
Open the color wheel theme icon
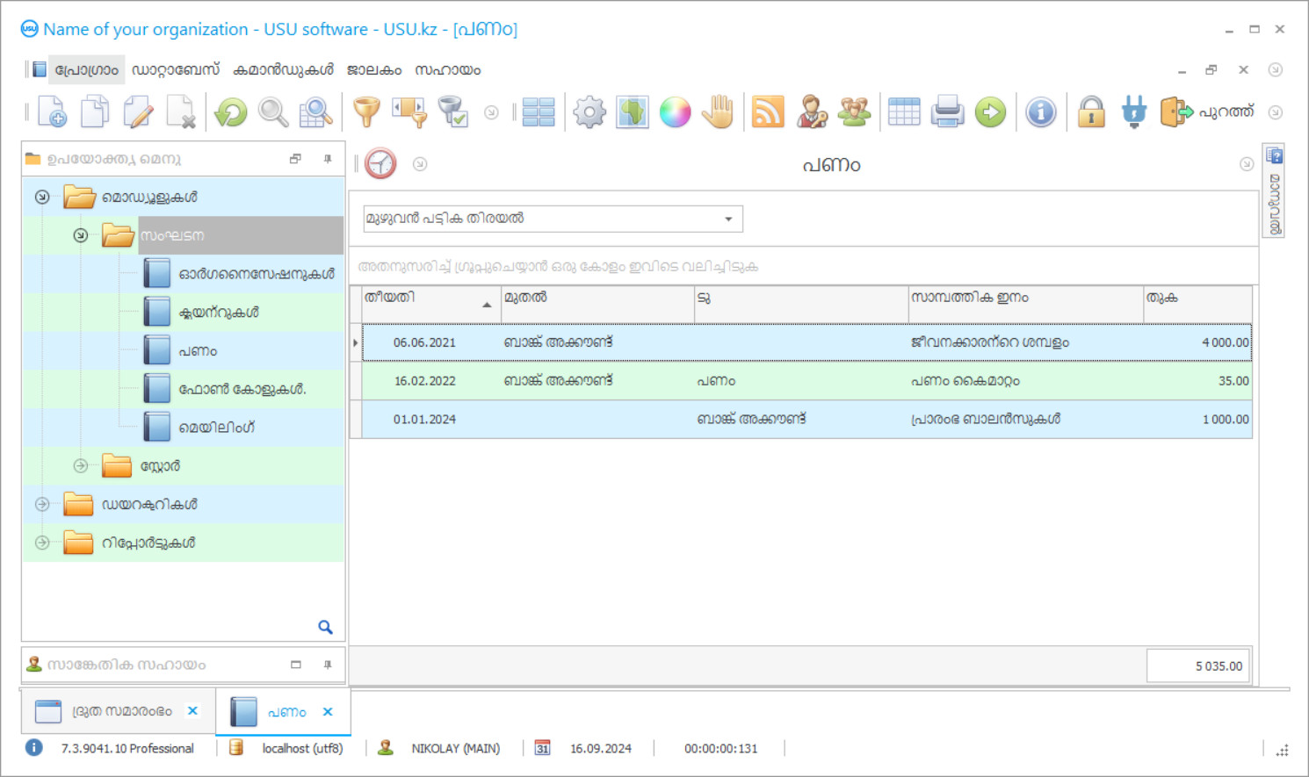(x=675, y=112)
